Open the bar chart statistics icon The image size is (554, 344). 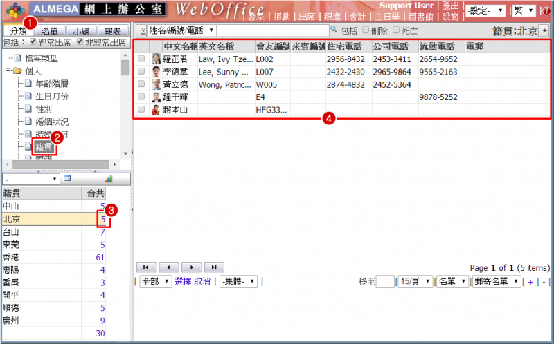click(x=108, y=179)
